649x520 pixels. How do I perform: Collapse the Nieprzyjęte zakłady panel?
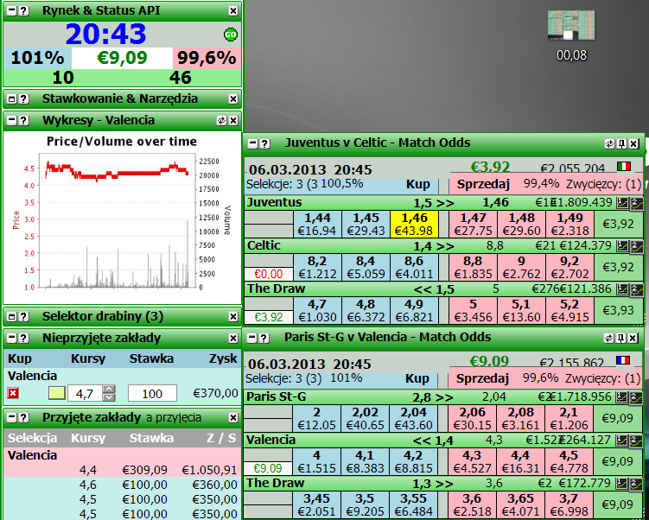pos(12,338)
